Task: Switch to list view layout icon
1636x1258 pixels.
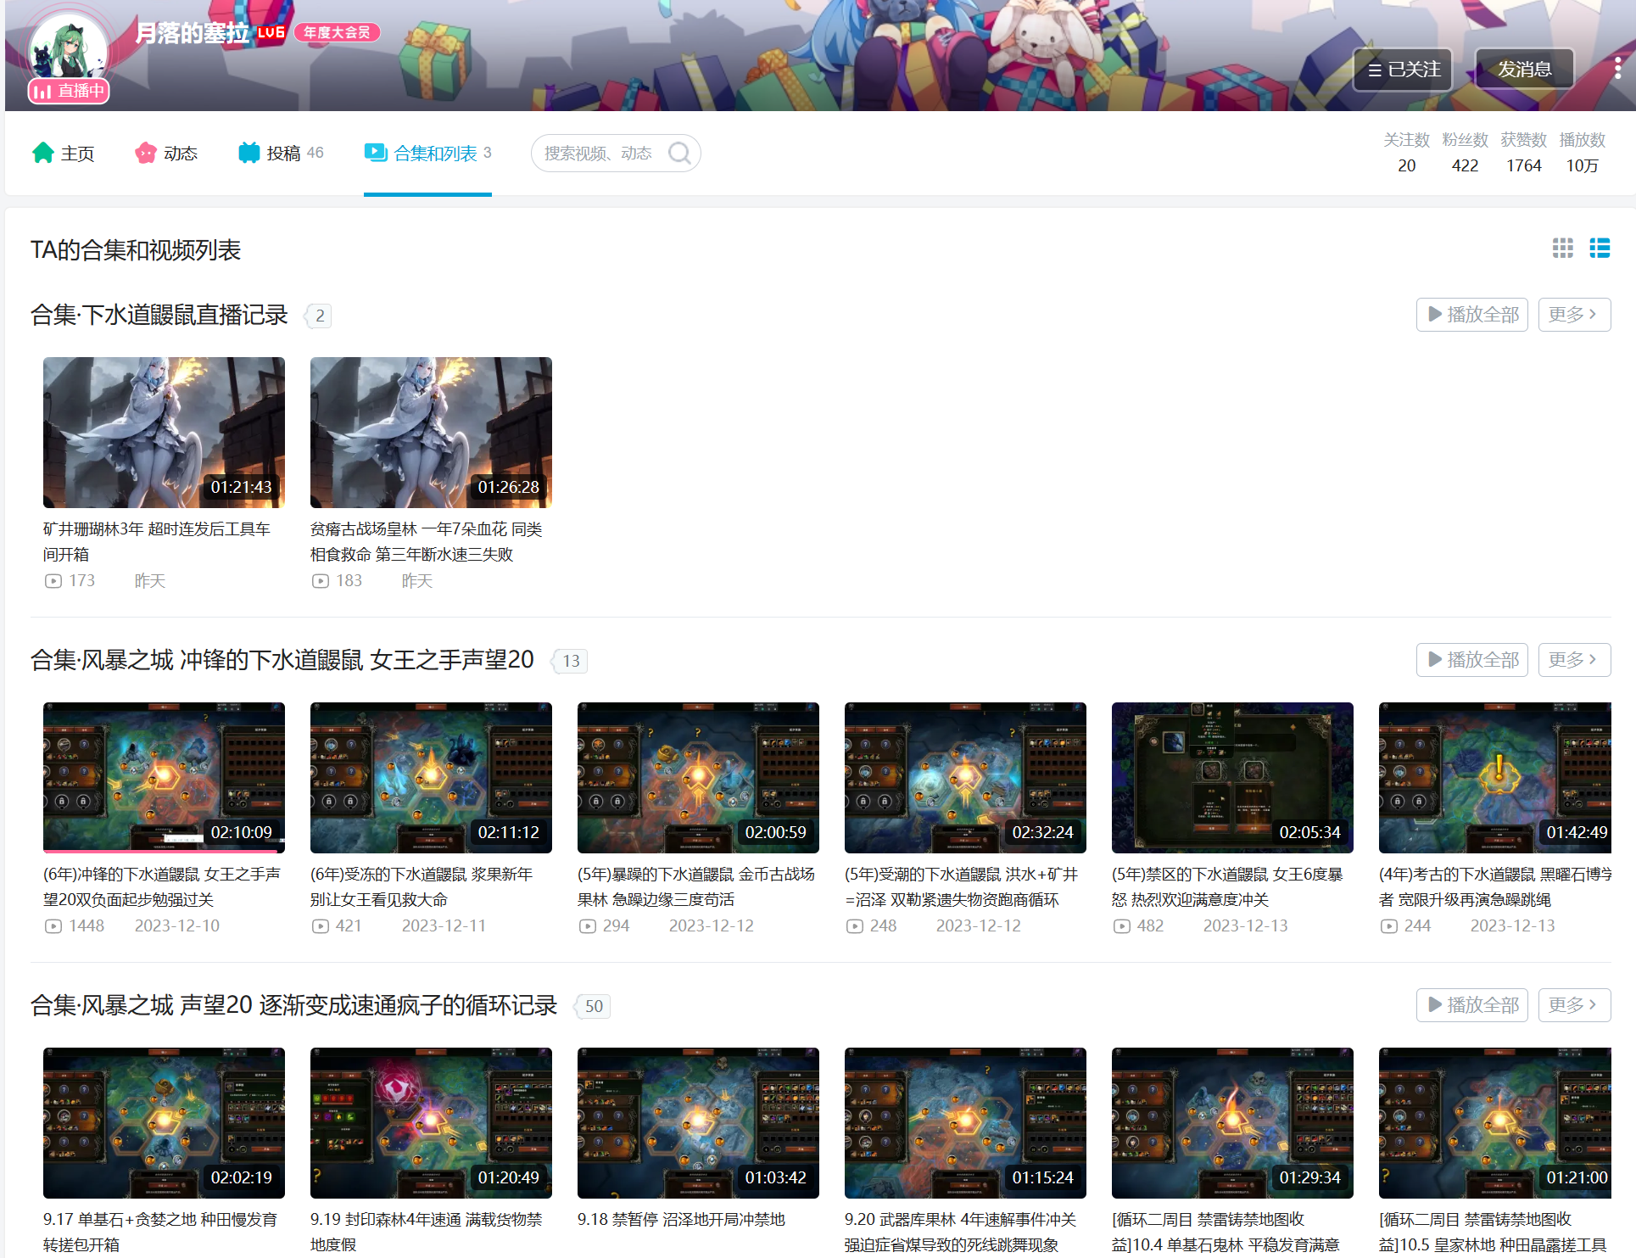Action: click(1600, 248)
